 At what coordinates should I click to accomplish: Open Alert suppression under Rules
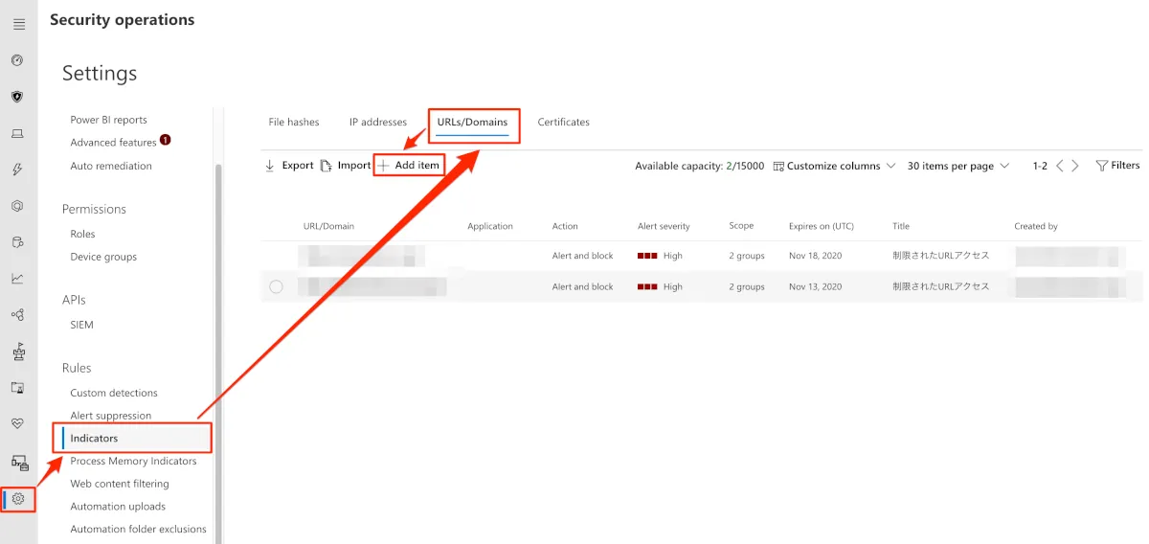pos(110,416)
